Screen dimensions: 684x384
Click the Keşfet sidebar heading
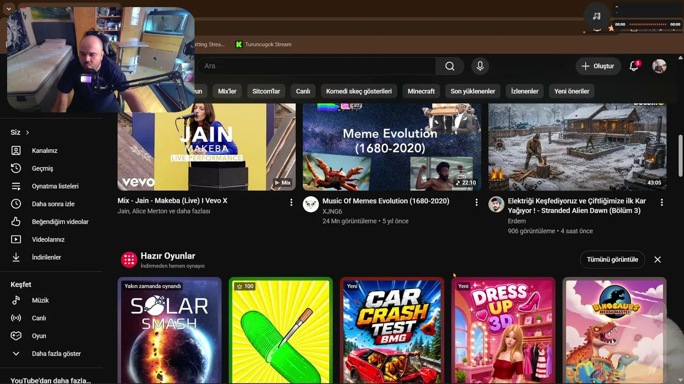pyautogui.click(x=21, y=284)
